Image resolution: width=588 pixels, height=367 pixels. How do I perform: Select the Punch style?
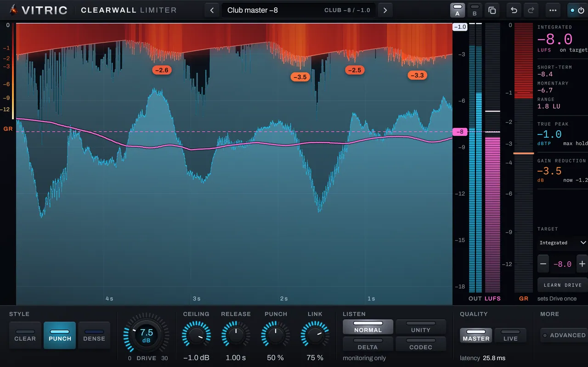(x=60, y=335)
